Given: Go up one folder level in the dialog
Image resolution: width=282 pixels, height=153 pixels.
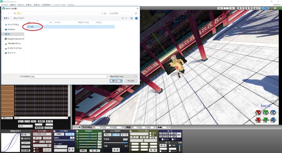Looking at the screenshot, I should click(15, 13).
